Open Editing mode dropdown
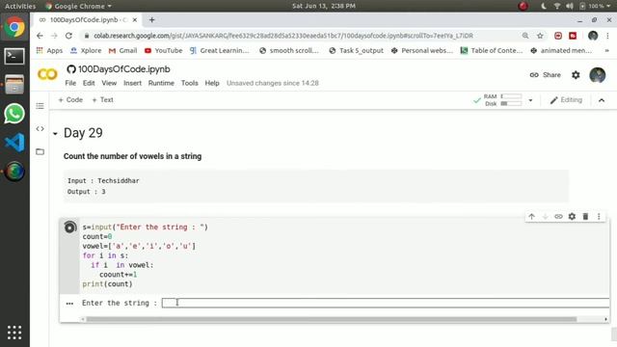 click(566, 100)
